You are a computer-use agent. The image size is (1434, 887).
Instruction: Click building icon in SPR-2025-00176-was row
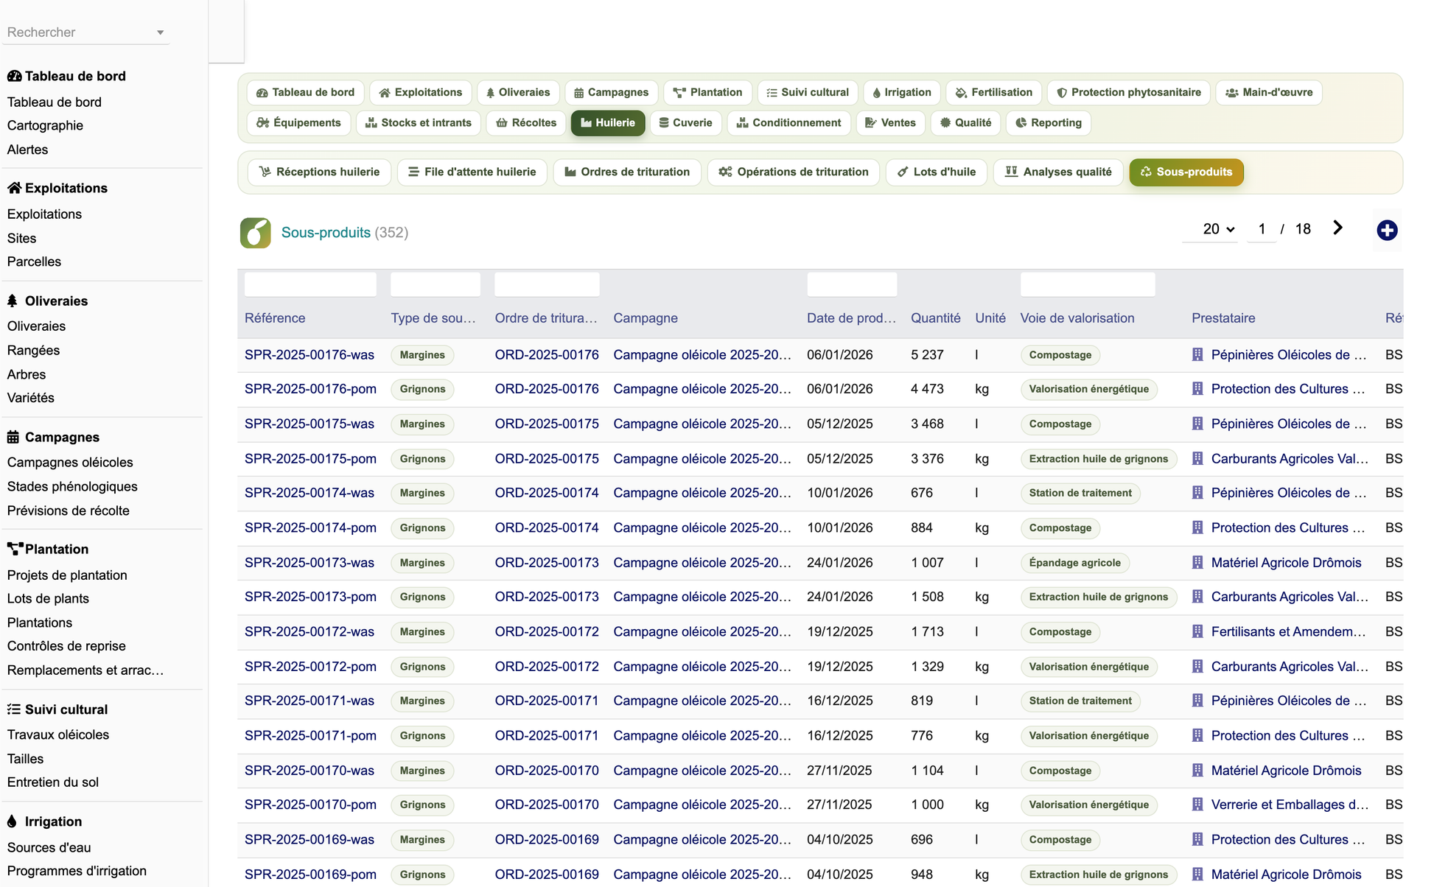tap(1197, 354)
